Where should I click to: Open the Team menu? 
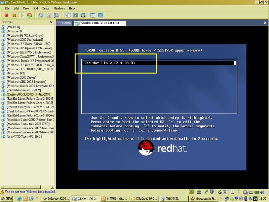point(46,8)
